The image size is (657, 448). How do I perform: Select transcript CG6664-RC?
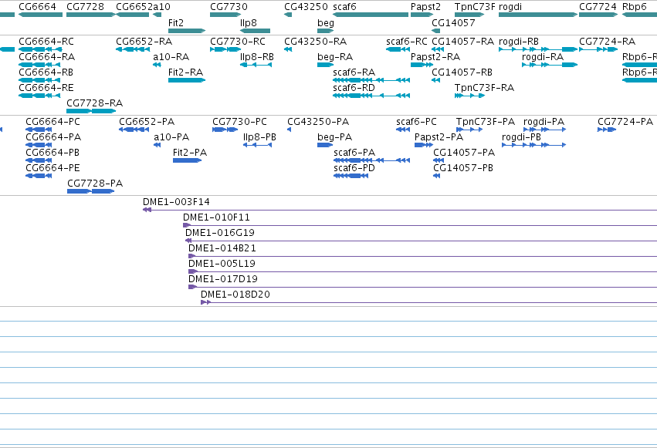pyautogui.click(x=40, y=49)
